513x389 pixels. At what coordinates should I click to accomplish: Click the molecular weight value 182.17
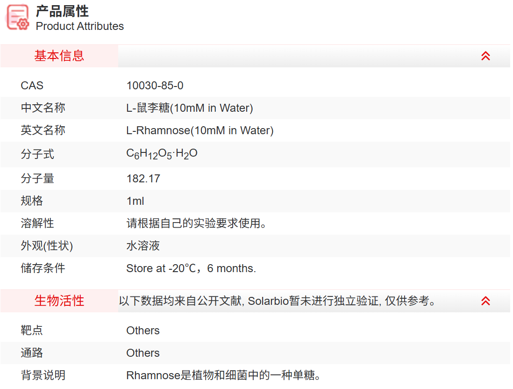143,179
